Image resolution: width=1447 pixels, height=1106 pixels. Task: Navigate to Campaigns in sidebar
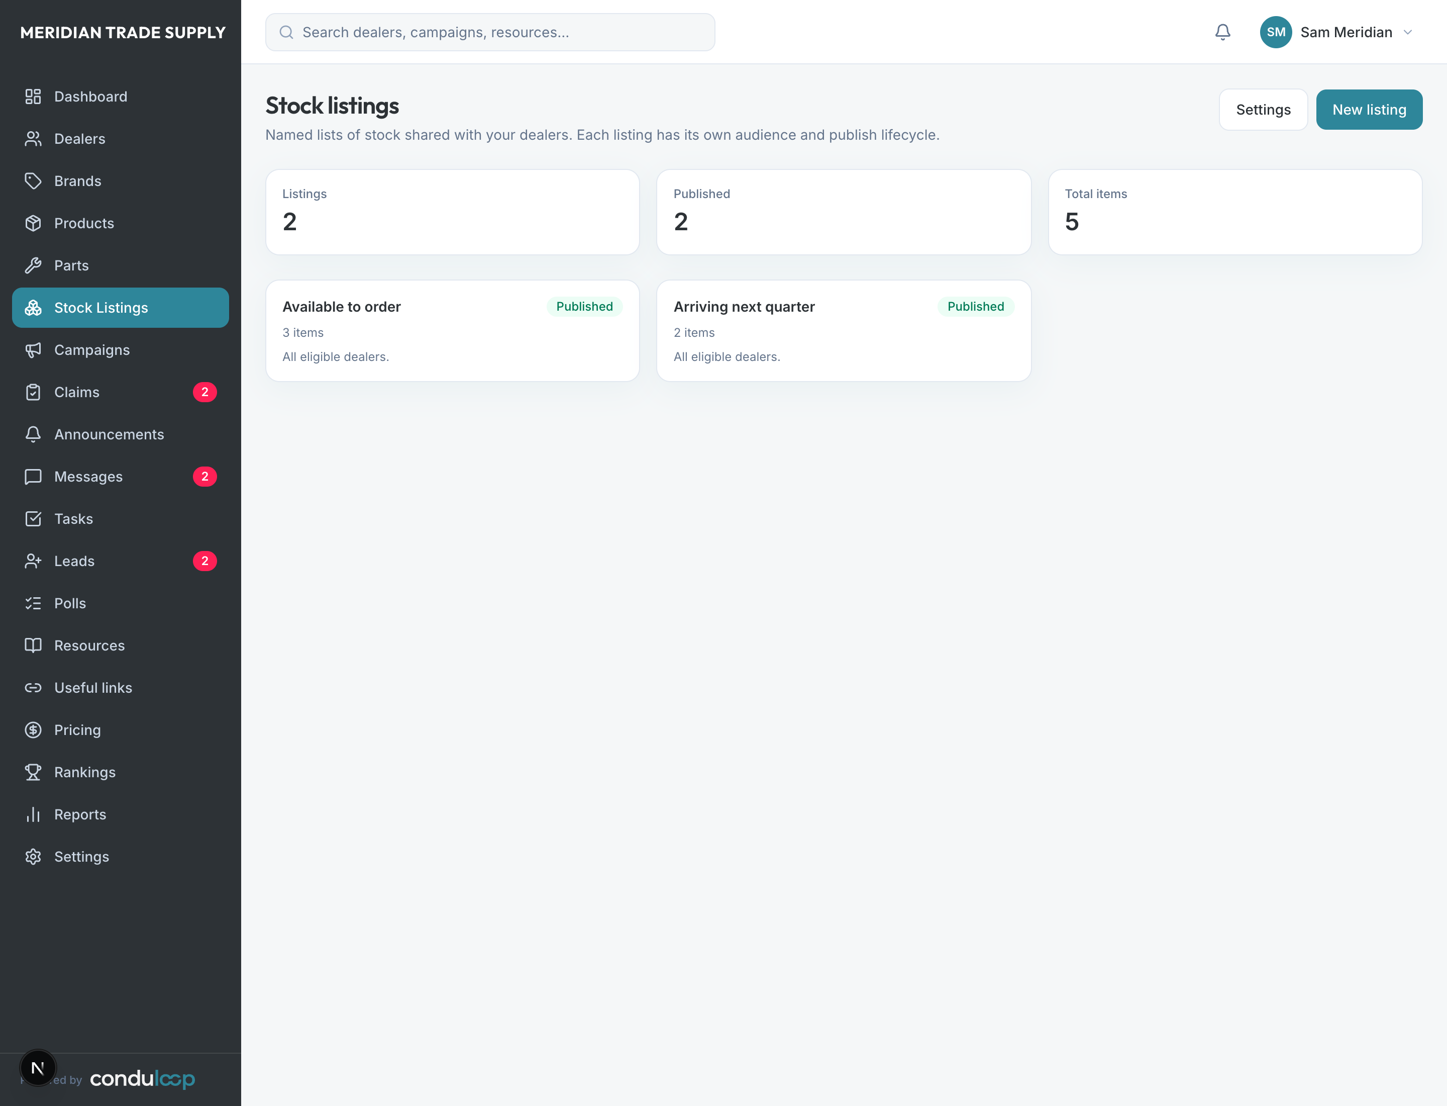tap(121, 349)
